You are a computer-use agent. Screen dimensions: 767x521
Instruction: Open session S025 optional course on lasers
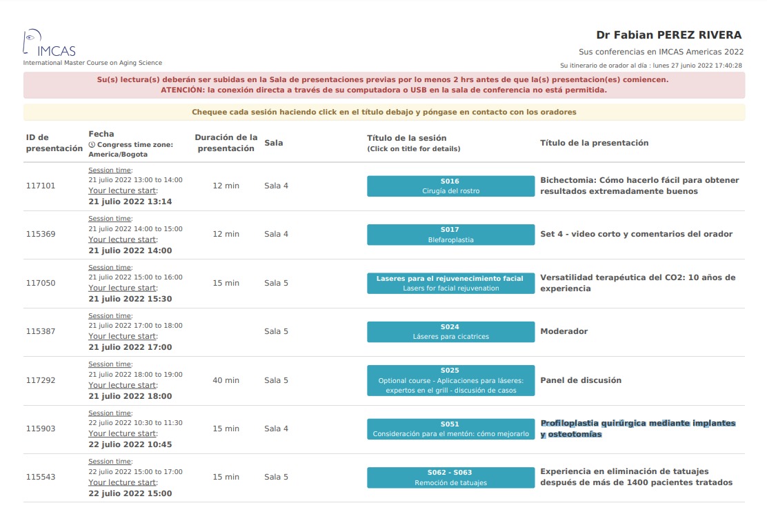450,380
